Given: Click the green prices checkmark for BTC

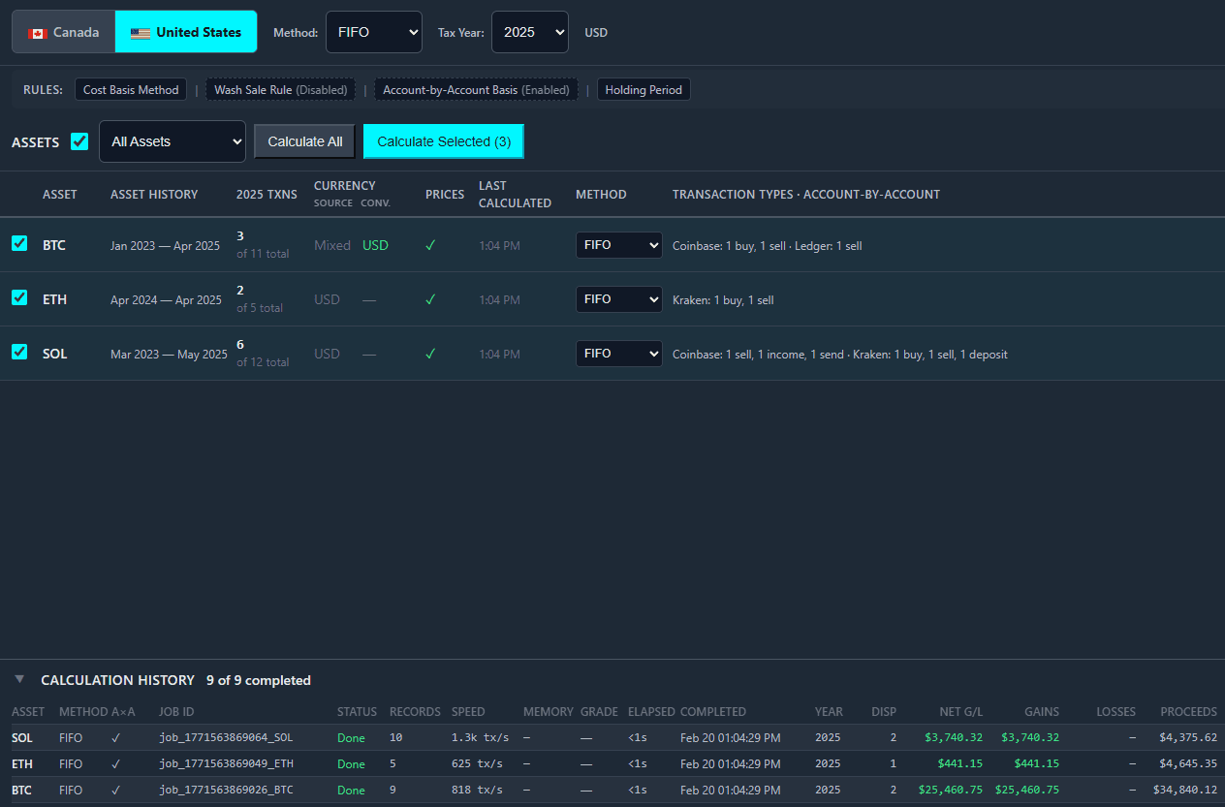Looking at the screenshot, I should 429,245.
